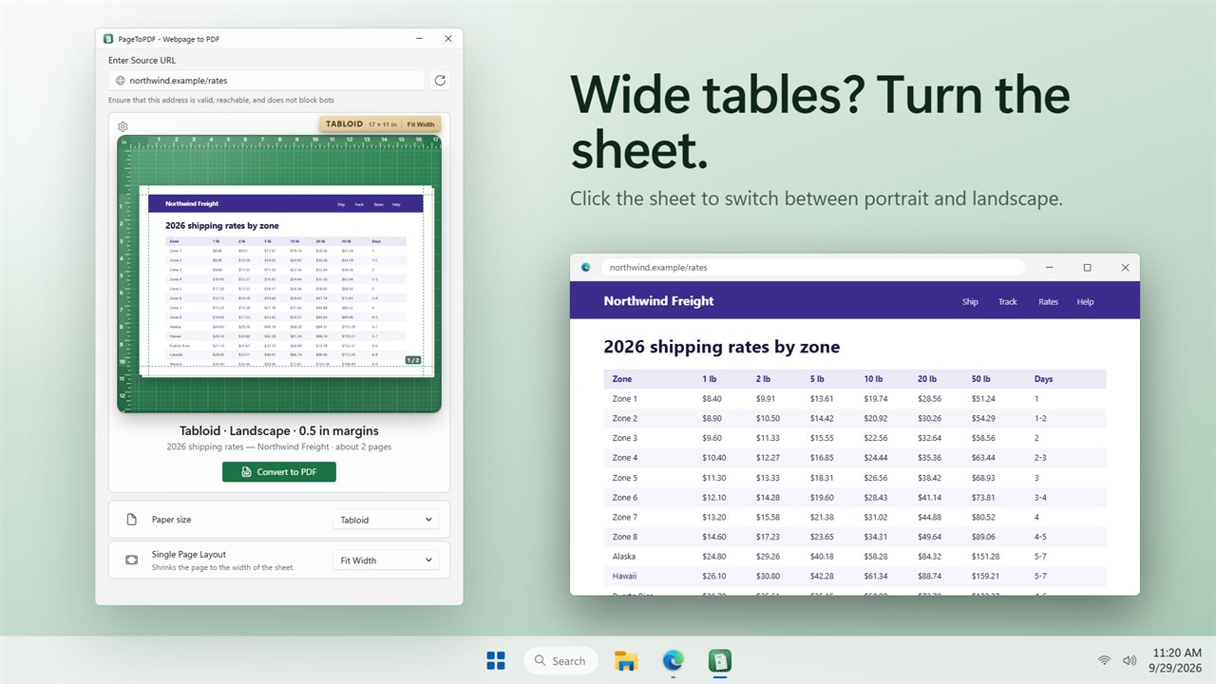1216x684 pixels.
Task: Click the TABLOID 17 × 11 in badge
Action: [381, 124]
